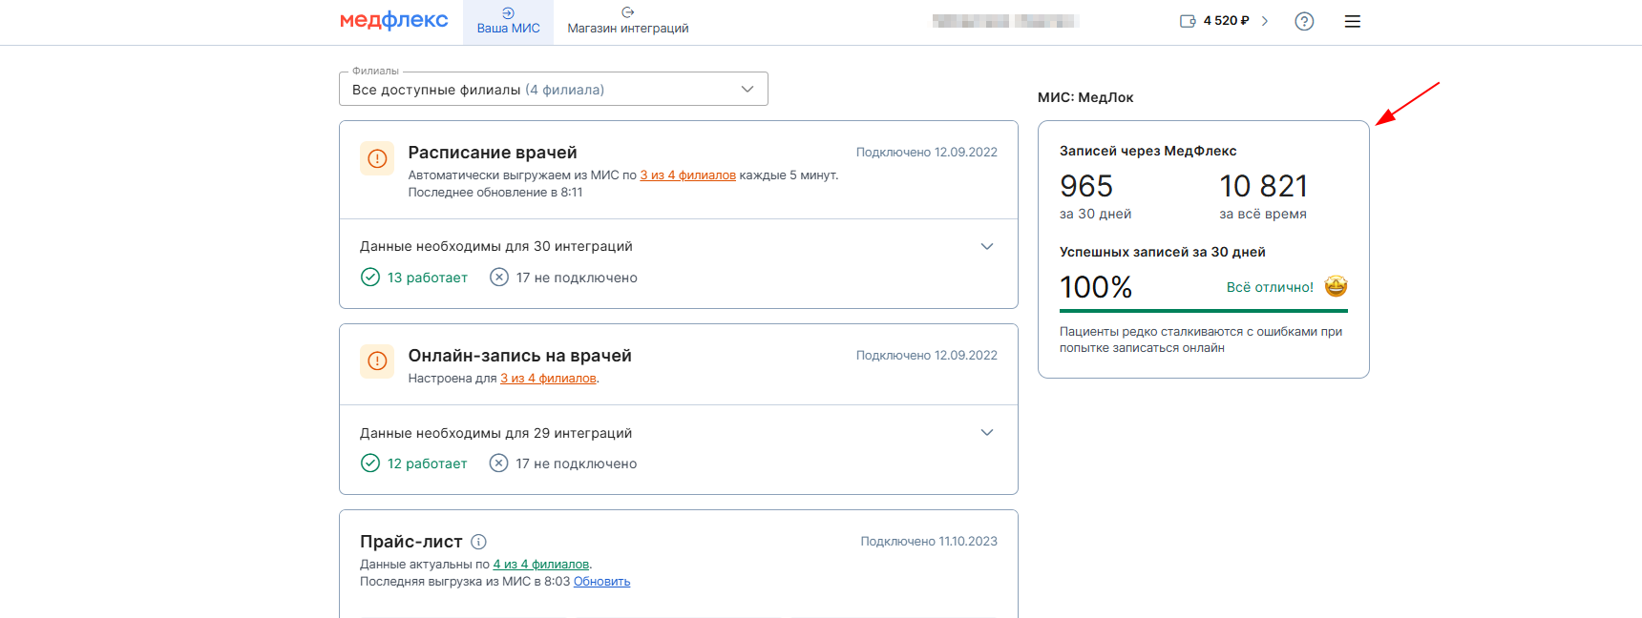Open the '4 из 4 филиалов' link in Прайс-лист
The height and width of the screenshot is (618, 1642).
coord(540,565)
